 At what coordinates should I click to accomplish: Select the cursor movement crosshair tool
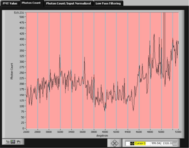[x=8, y=142]
